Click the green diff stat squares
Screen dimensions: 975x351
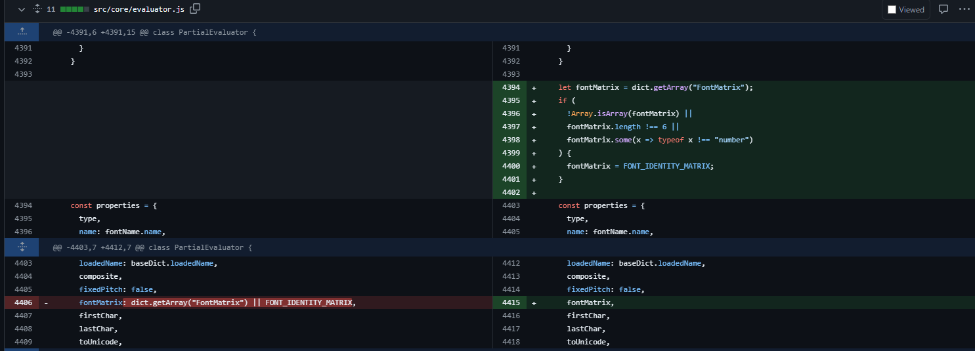point(74,9)
